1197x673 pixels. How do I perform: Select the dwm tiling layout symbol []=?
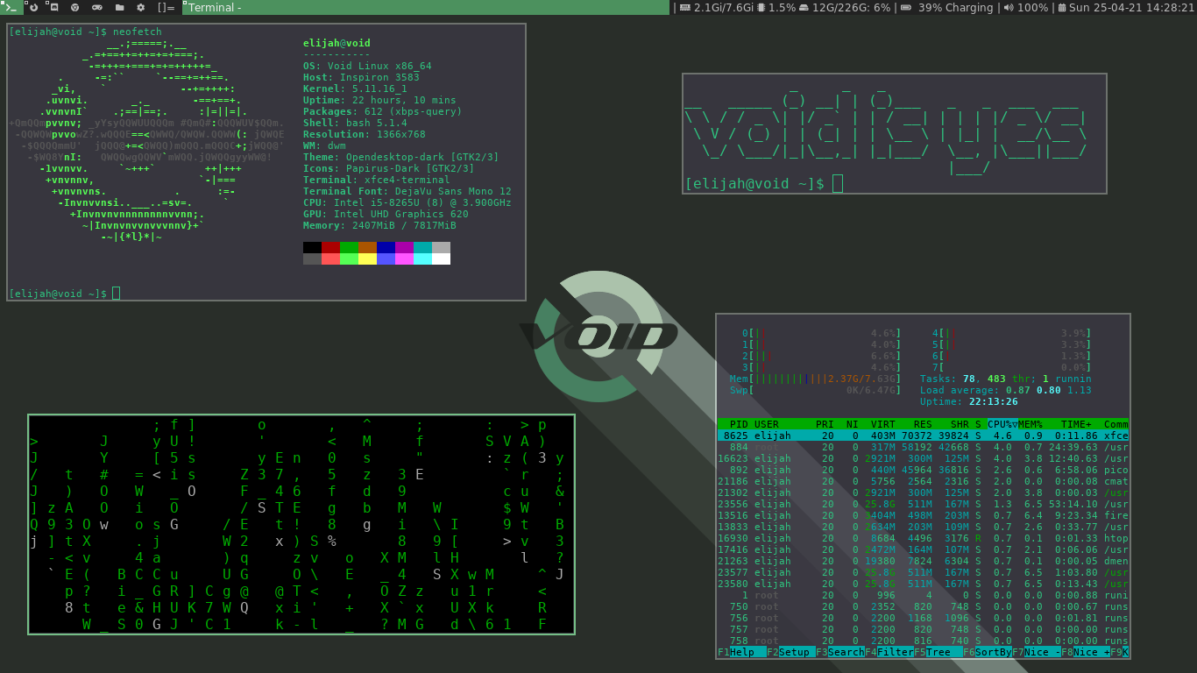coord(166,7)
